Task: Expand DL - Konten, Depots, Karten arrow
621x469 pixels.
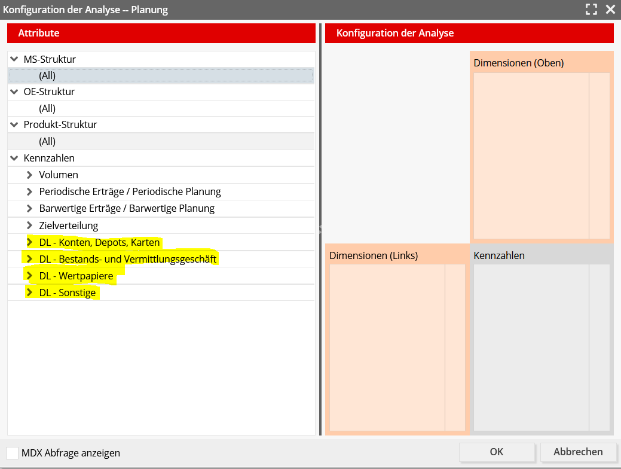Action: [x=29, y=242]
